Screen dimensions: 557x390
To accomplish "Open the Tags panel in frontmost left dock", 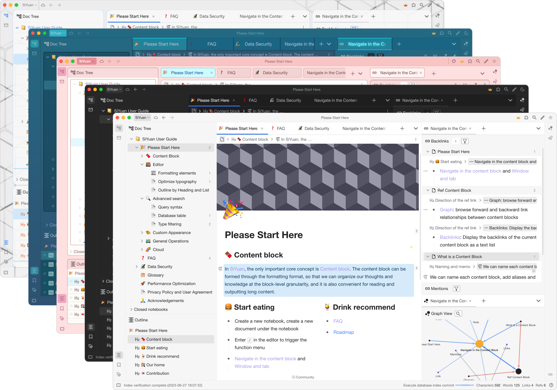I will (119, 374).
